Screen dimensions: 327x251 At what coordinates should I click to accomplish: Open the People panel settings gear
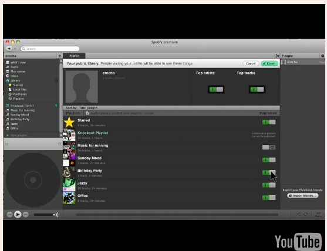[x=322, y=56]
